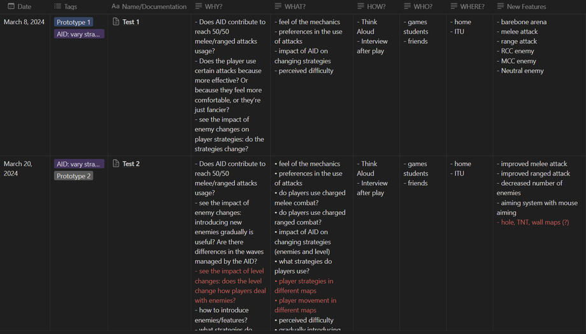The height and width of the screenshot is (334, 586).
Task: Click the text icon beside the WHAT? header
Action: click(278, 6)
